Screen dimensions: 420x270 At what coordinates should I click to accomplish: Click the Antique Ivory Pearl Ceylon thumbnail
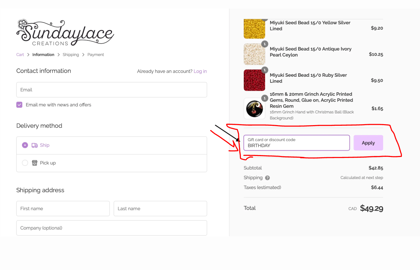(x=255, y=54)
